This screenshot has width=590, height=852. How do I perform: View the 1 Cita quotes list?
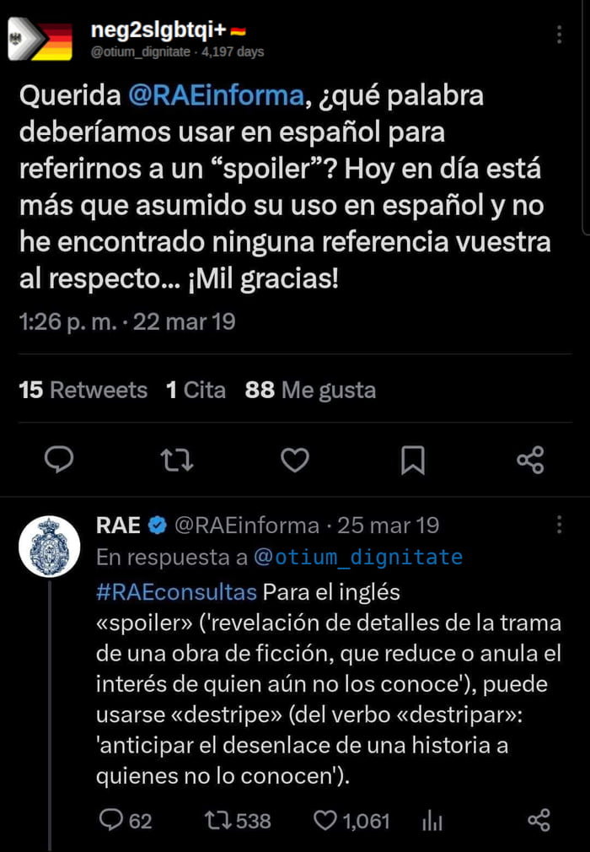196,390
